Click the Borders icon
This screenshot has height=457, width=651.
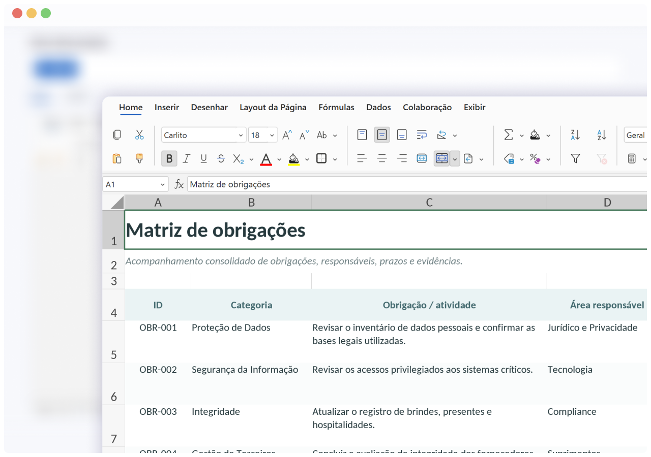pos(321,158)
